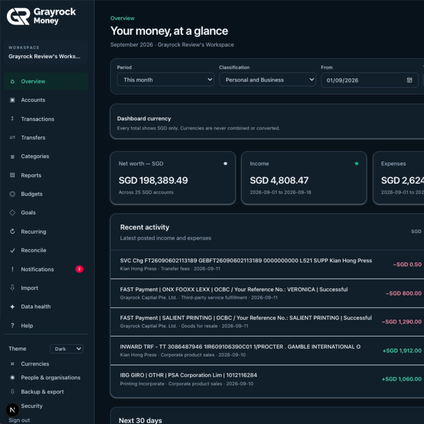
Task: Click the Expenses card
Action: click(398, 178)
